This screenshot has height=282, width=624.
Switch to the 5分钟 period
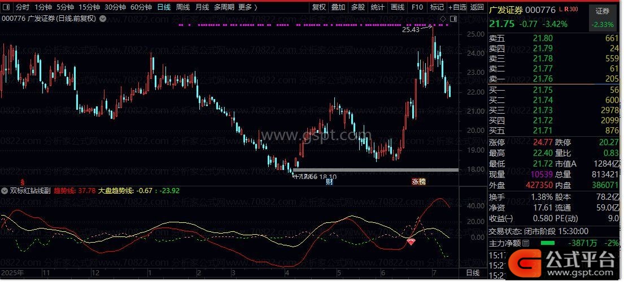tap(65, 7)
